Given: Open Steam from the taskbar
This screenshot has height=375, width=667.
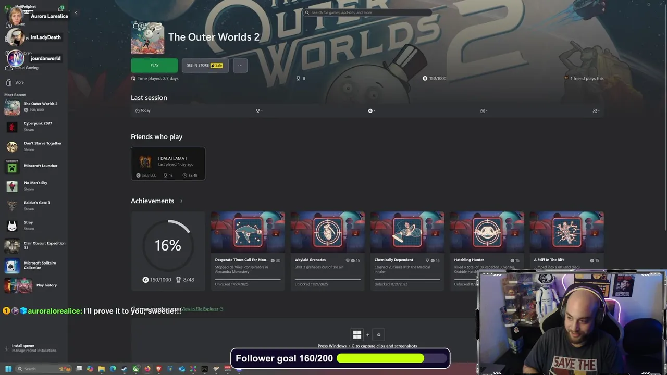Looking at the screenshot, I should pyautogui.click(x=124, y=369).
